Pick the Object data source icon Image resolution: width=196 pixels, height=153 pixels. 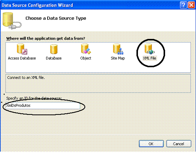pyautogui.click(x=86, y=49)
